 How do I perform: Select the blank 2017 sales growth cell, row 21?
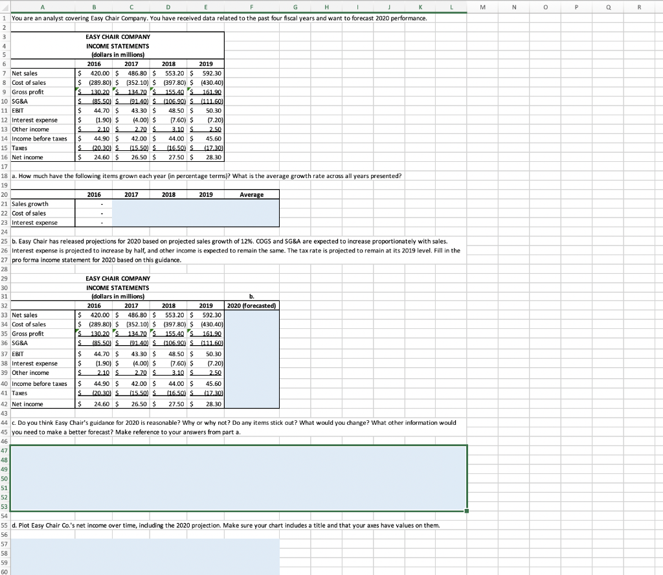131,204
